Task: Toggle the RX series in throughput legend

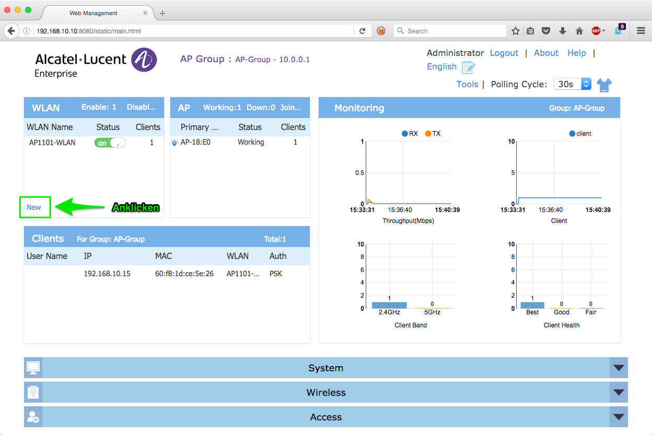Action: (409, 134)
